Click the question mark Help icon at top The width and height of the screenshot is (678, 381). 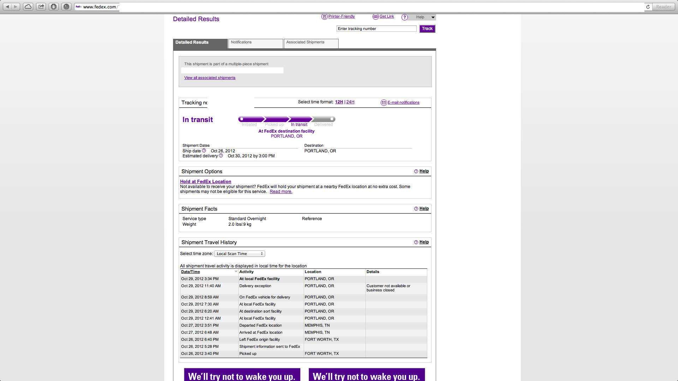405,17
